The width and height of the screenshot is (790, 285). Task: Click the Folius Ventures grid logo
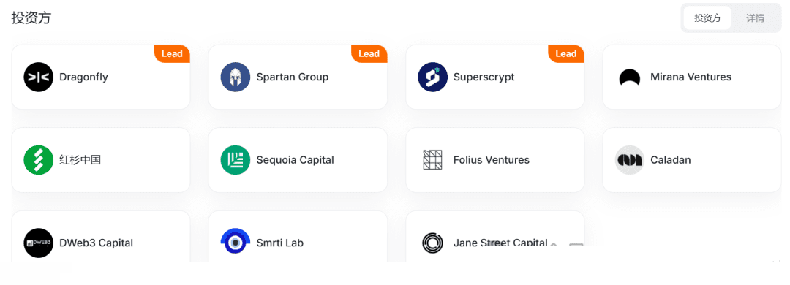point(433,160)
